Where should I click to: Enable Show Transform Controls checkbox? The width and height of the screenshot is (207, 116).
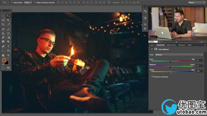[x=35, y=3]
